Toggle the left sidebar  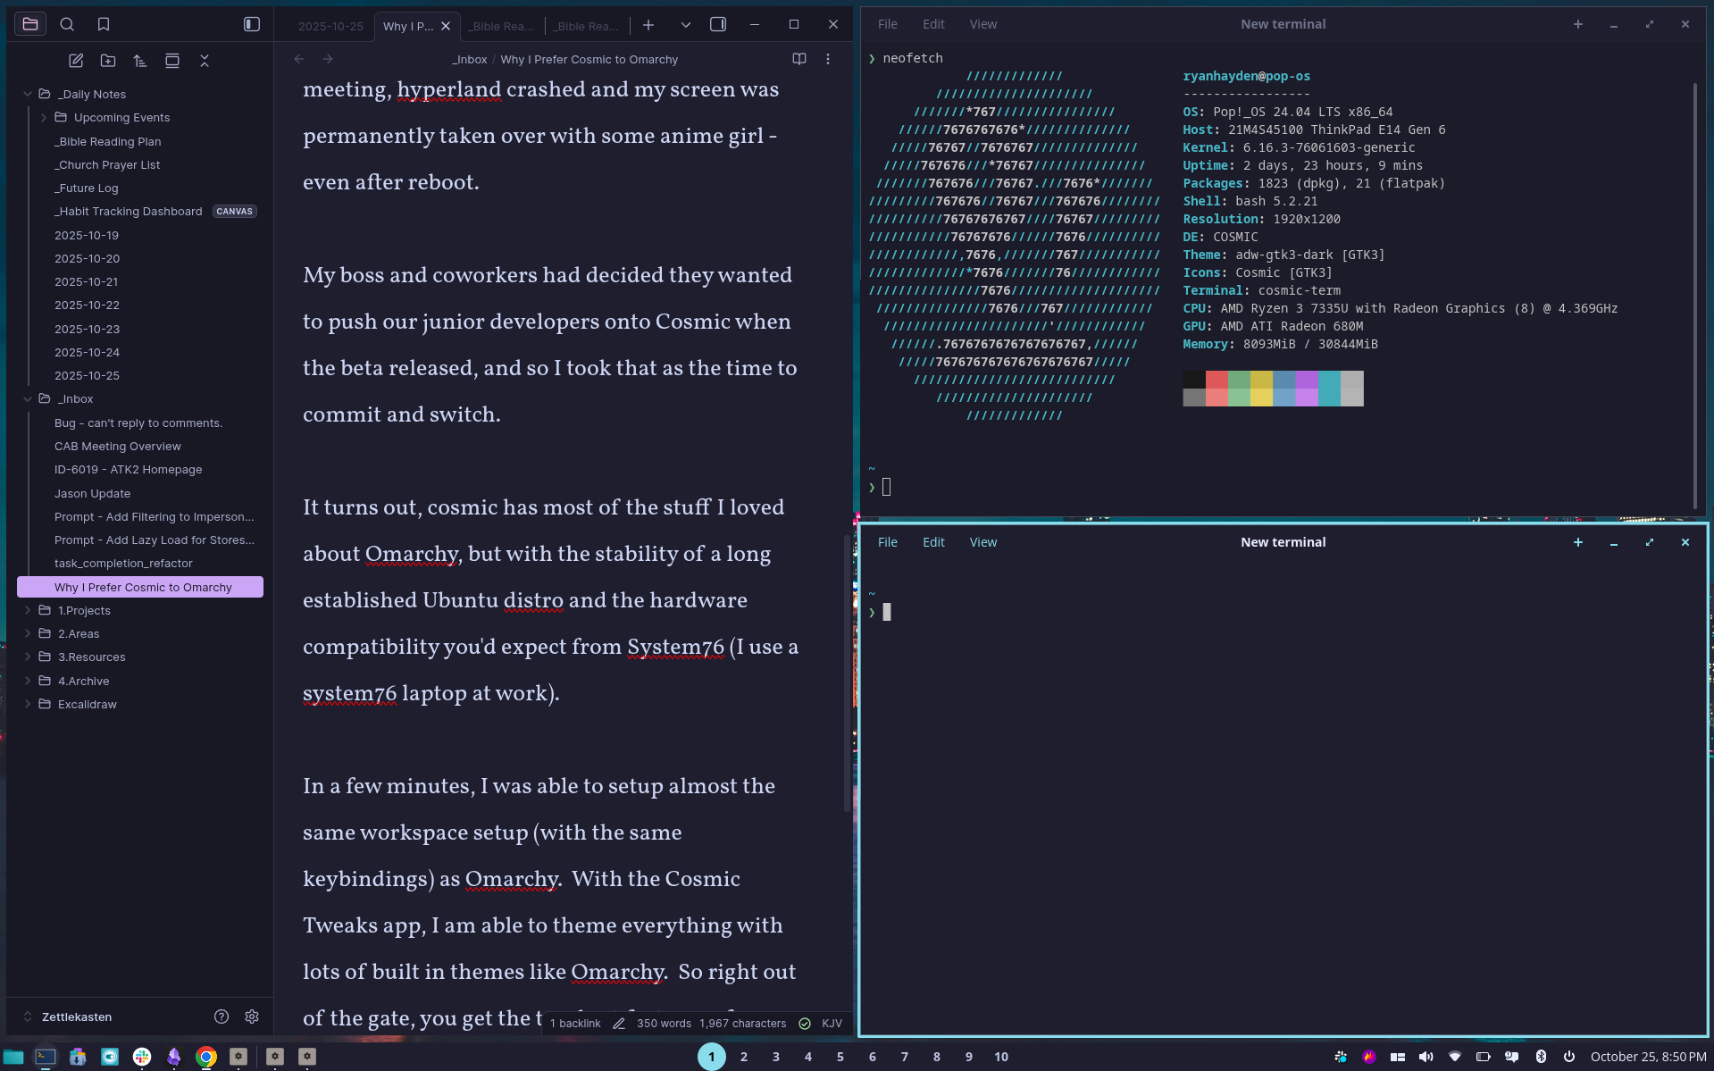252,24
